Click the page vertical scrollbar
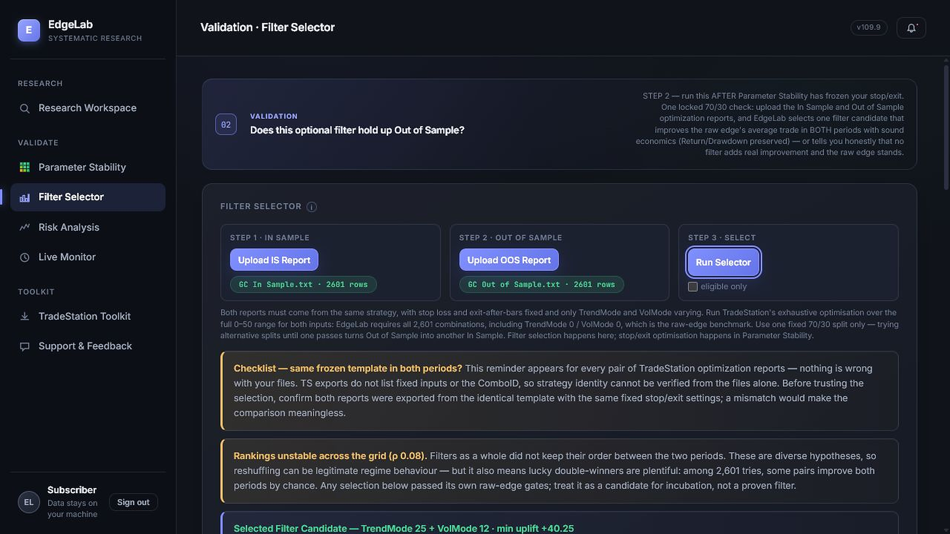950x534 pixels. [x=946, y=128]
